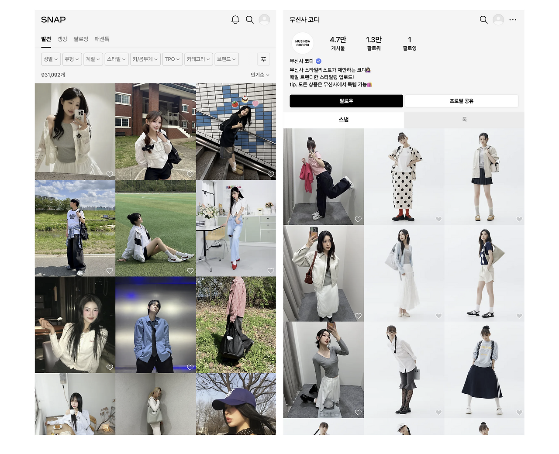Switch to the 랭킹 tab

click(62, 39)
